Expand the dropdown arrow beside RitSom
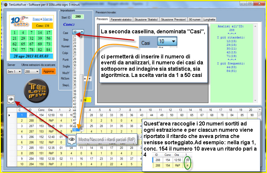The width and height of the screenshot is (267, 173). pyautogui.click(x=89, y=79)
